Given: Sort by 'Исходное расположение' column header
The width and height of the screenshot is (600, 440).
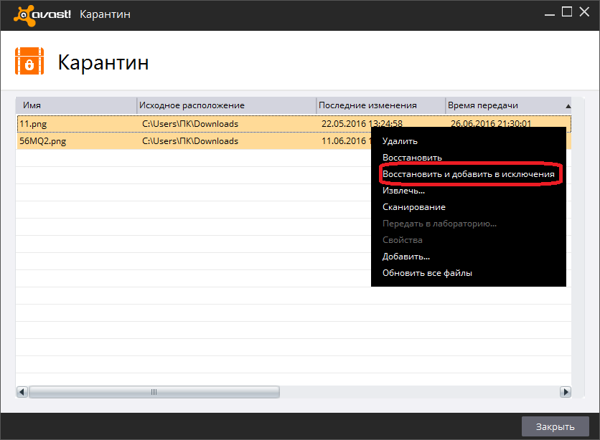Looking at the screenshot, I should pyautogui.click(x=226, y=105).
